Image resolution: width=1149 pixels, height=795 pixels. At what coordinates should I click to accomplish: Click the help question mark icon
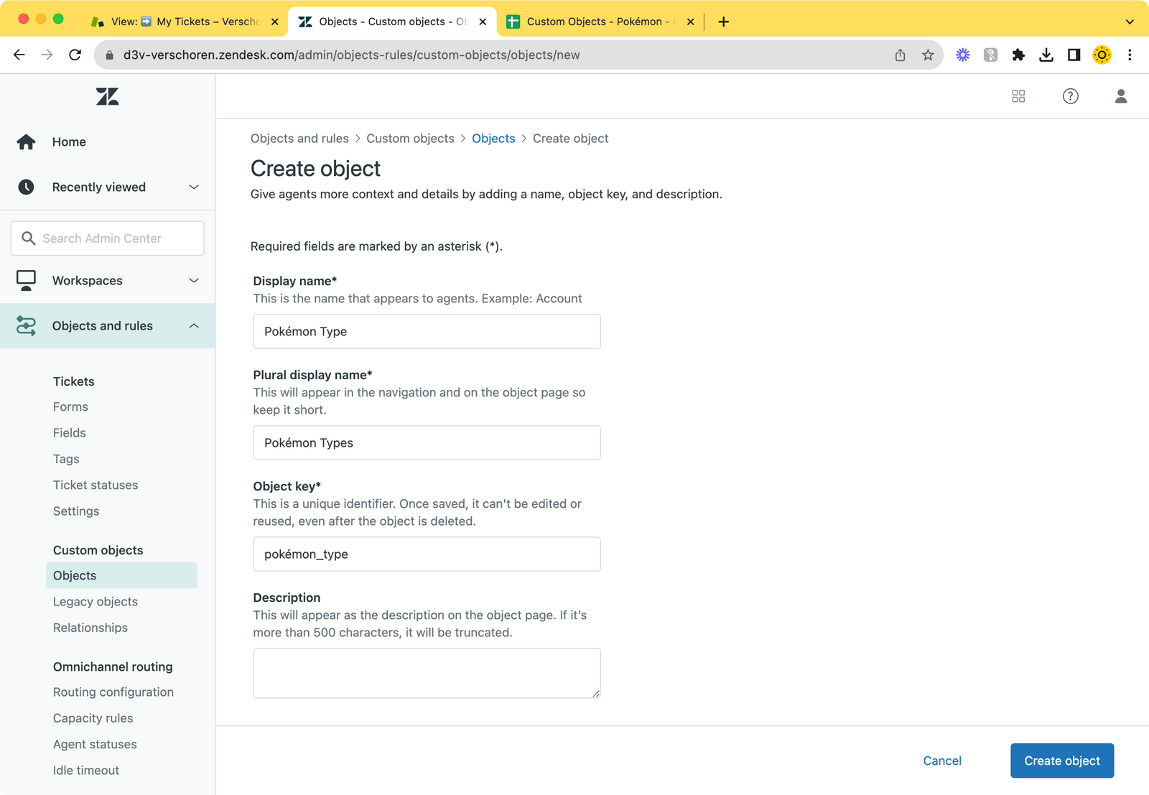click(x=1070, y=96)
